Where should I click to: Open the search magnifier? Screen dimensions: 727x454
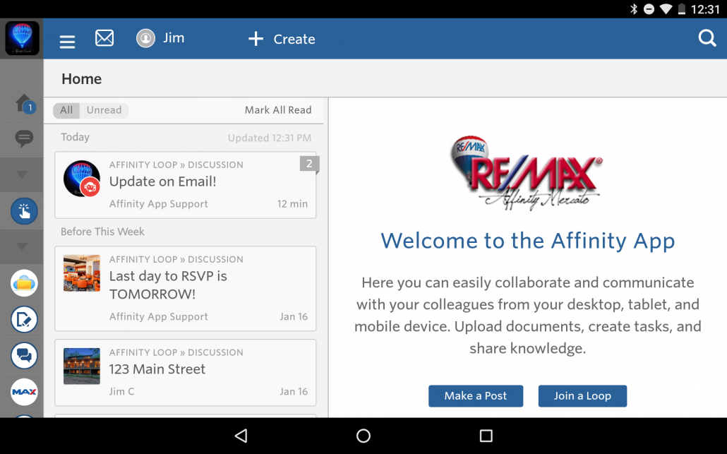707,38
